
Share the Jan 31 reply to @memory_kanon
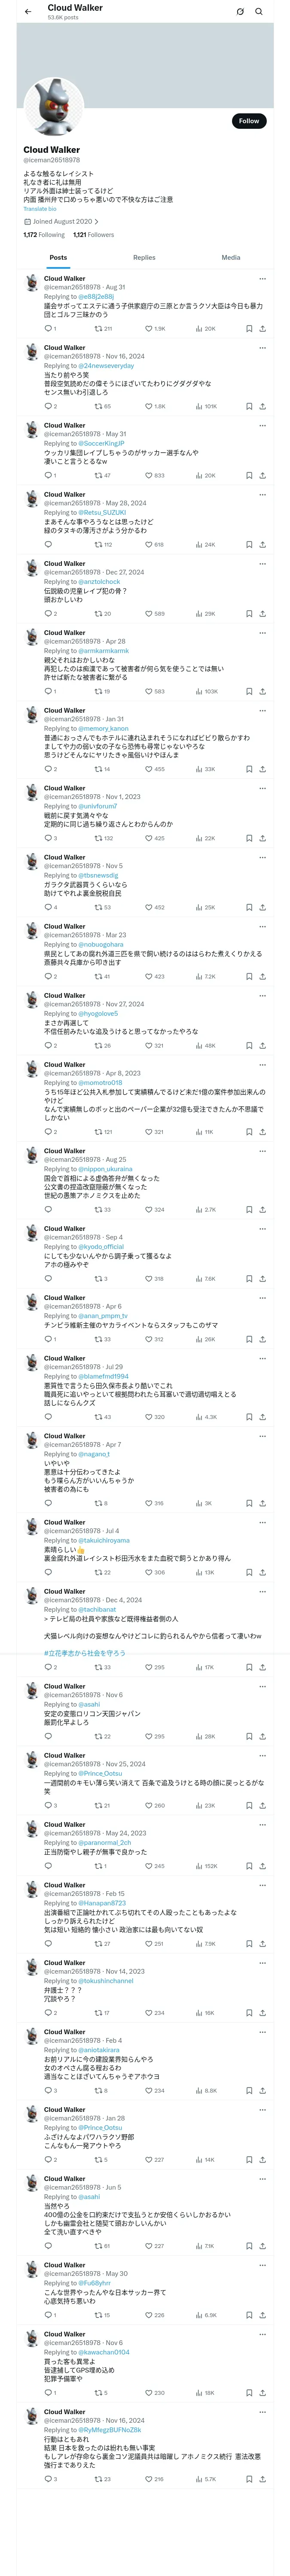(262, 769)
